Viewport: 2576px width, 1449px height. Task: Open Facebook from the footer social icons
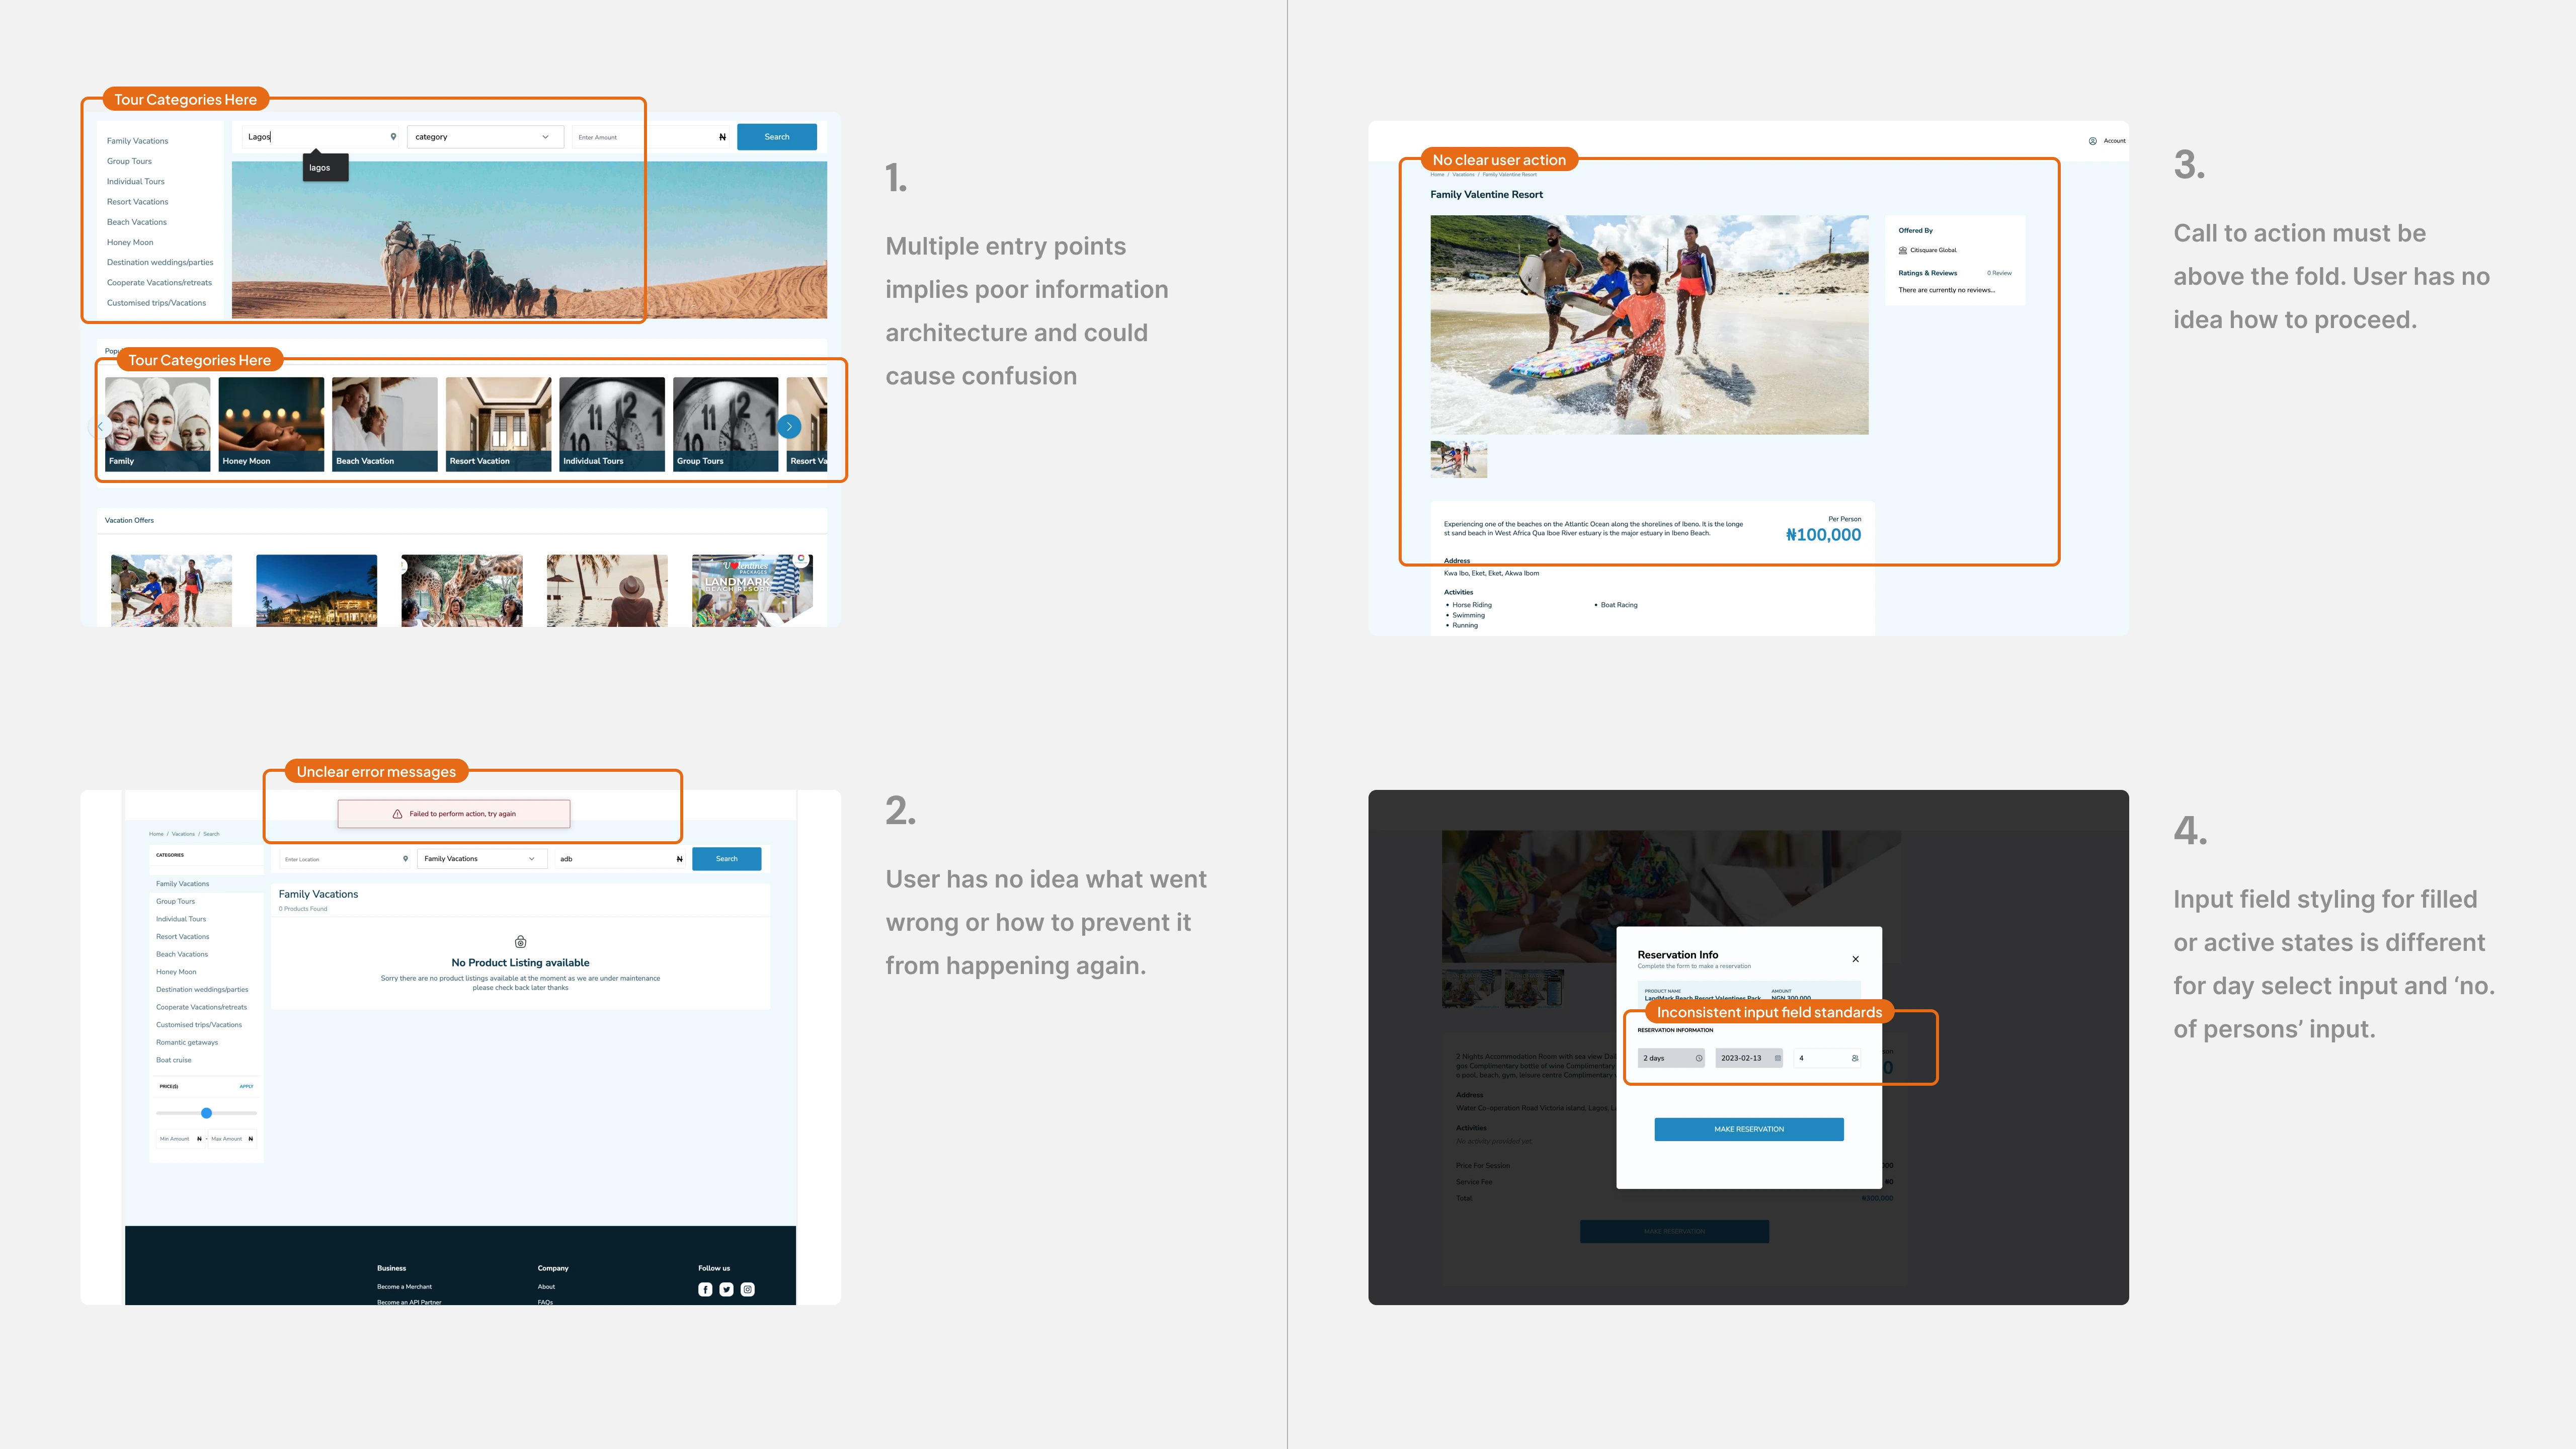coord(705,1289)
